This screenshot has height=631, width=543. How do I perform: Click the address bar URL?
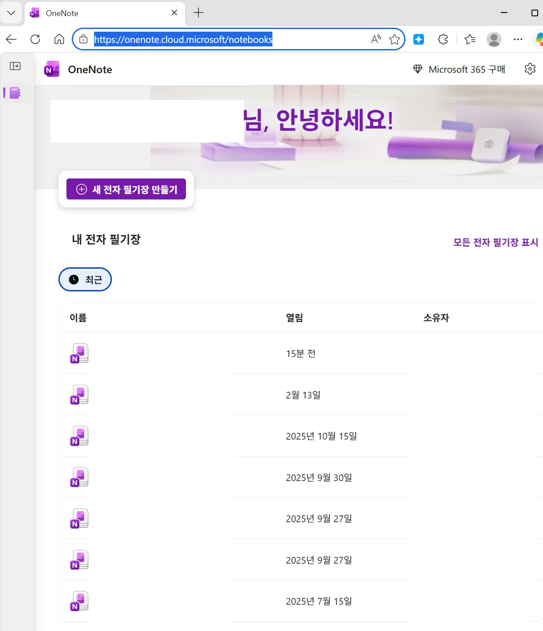click(x=183, y=39)
